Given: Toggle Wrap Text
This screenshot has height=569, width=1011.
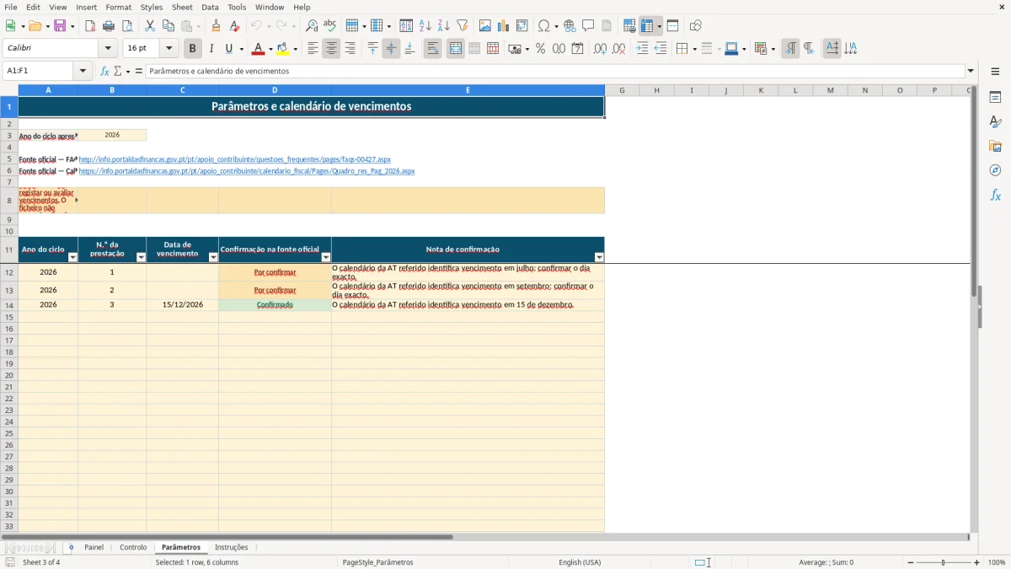Looking at the screenshot, I should coord(433,49).
